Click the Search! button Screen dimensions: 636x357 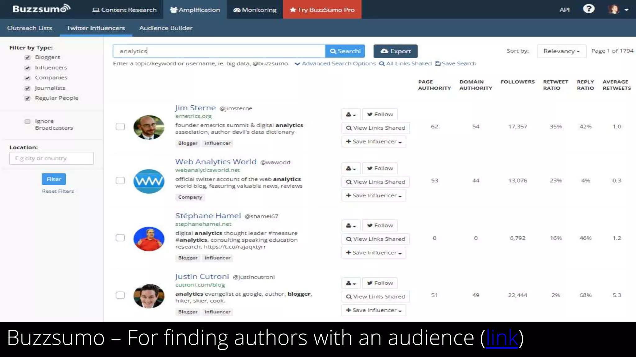(345, 51)
